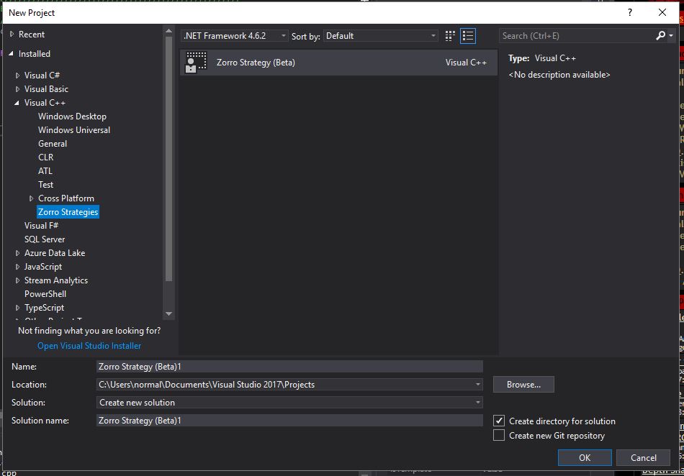Select the ATL category
This screenshot has height=476, width=684.
pyautogui.click(x=45, y=170)
